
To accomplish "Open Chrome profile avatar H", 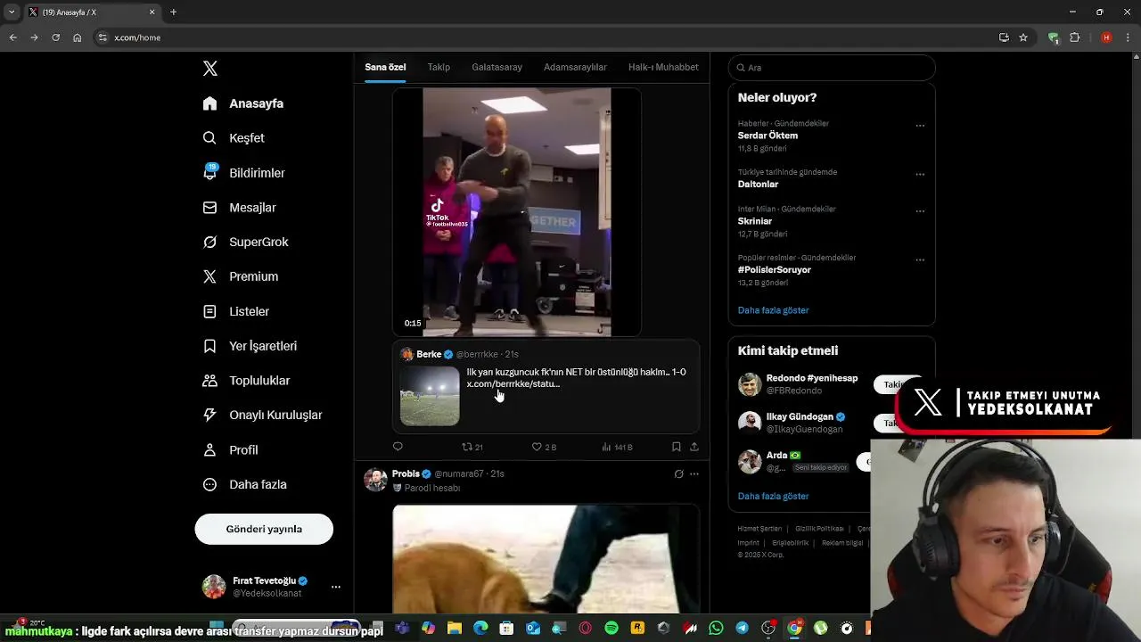I will [x=1106, y=37].
